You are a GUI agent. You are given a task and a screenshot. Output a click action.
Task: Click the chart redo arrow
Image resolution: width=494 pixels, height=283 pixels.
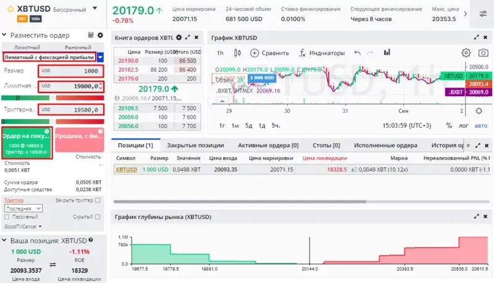370,52
